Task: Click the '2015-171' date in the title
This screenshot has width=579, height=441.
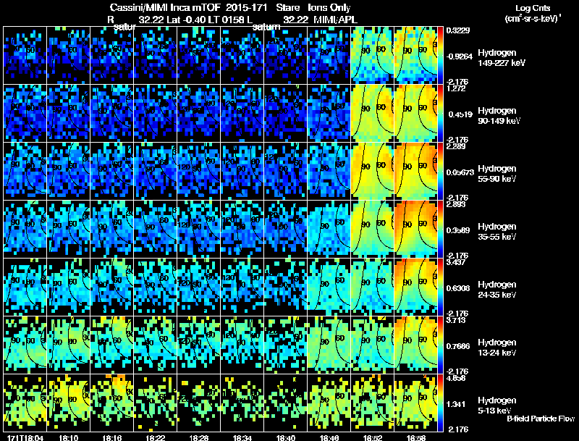Action: [247, 8]
